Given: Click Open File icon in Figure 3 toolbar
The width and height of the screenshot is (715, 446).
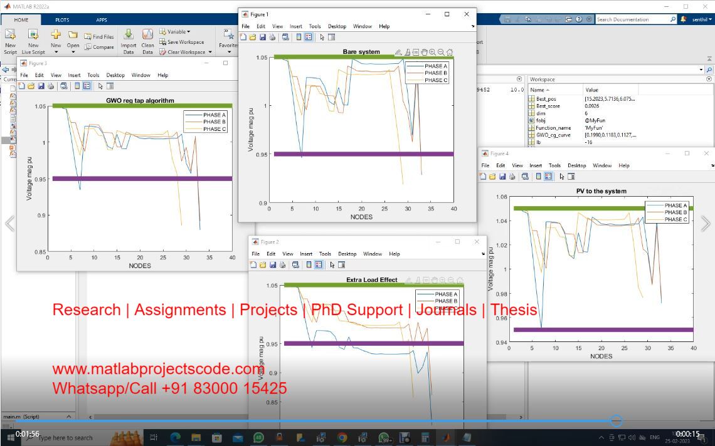Looking at the screenshot, I should [31, 86].
